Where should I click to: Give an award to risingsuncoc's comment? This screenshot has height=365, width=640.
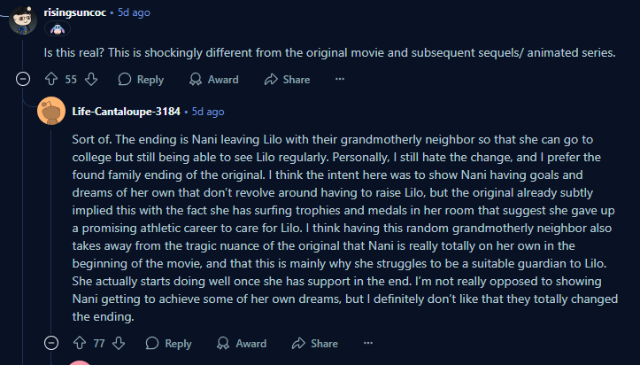213,80
